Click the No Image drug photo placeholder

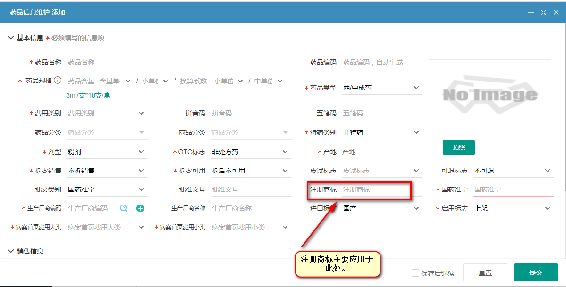coord(490,95)
